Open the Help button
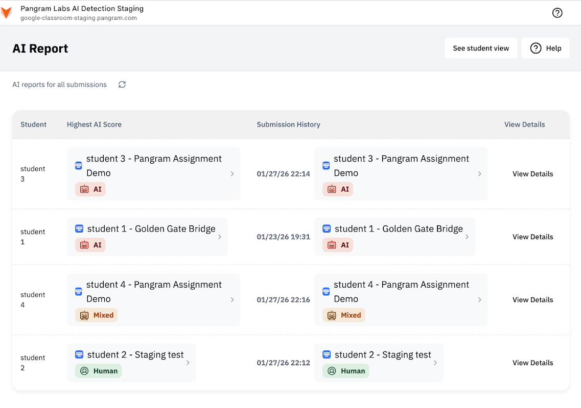 pos(545,48)
